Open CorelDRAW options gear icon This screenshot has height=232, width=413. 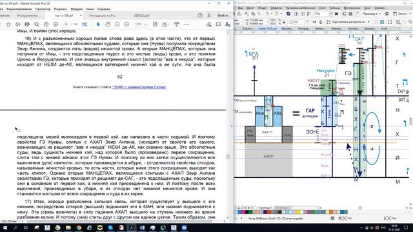(x=387, y=14)
